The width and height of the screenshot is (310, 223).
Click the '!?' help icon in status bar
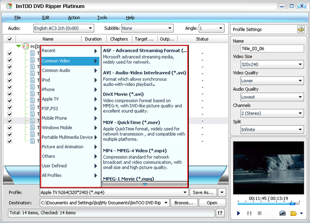coord(220,213)
